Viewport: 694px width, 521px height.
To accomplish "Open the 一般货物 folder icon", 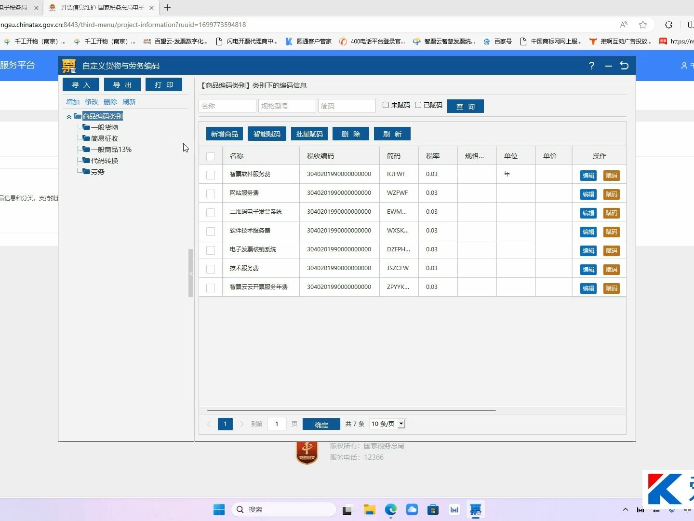I will (x=86, y=127).
